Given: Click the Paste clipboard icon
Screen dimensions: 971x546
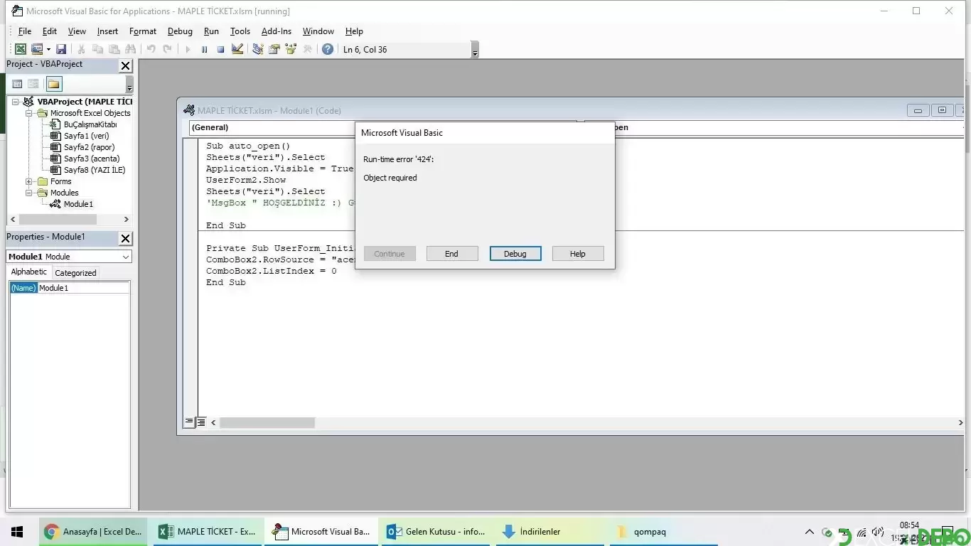Looking at the screenshot, I should [114, 49].
